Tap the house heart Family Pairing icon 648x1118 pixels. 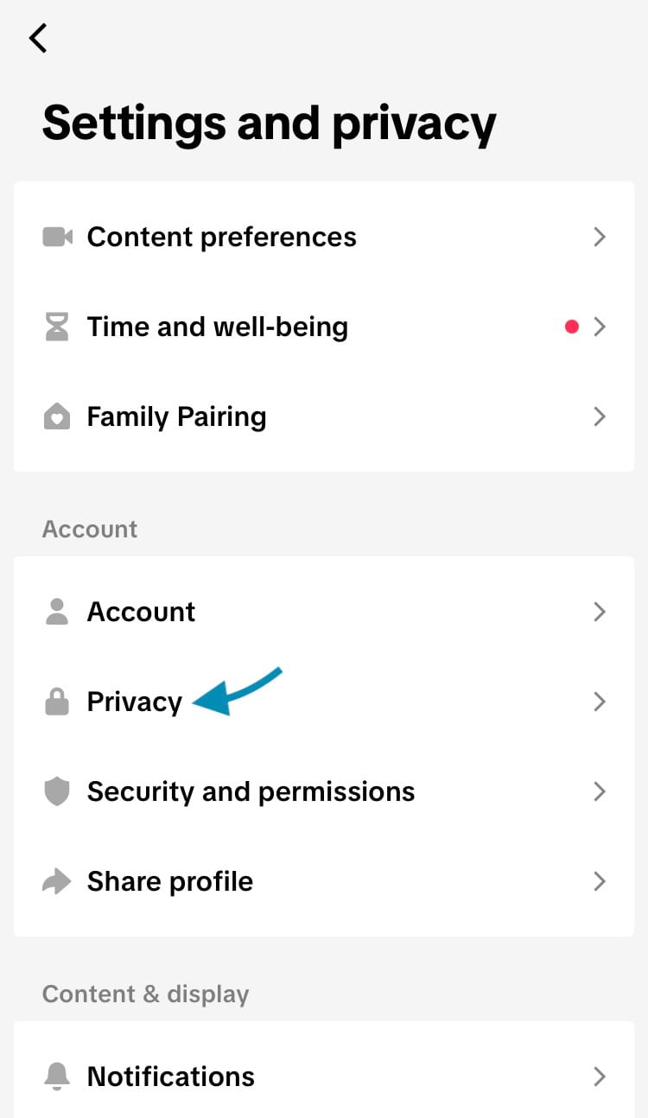point(57,417)
